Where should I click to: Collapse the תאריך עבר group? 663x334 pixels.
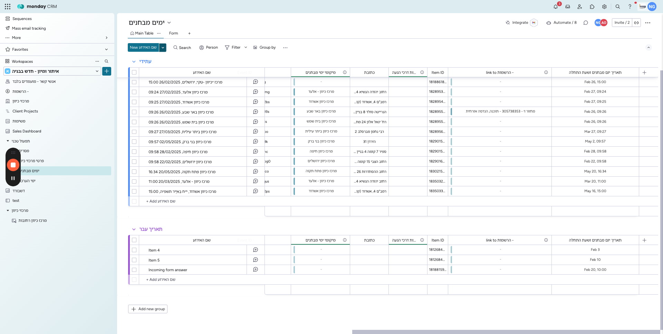(134, 229)
